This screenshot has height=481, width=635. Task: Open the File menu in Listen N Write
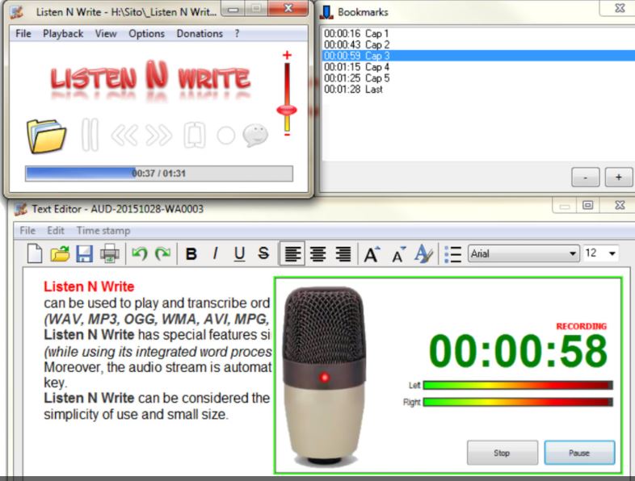tap(23, 34)
